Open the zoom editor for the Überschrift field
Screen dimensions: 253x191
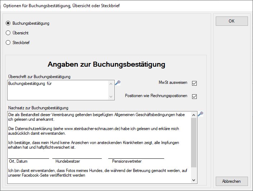118,82
